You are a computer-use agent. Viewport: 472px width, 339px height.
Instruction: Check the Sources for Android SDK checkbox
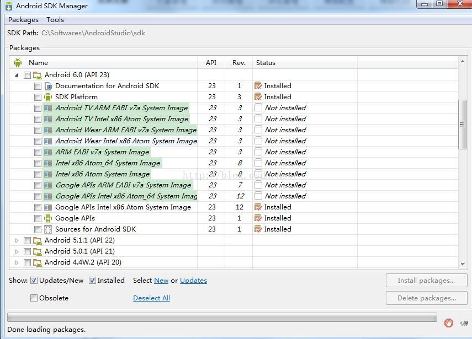(x=38, y=230)
